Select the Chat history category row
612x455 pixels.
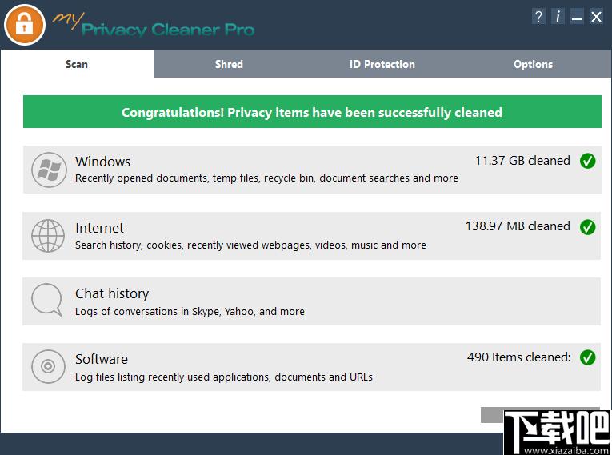312,301
